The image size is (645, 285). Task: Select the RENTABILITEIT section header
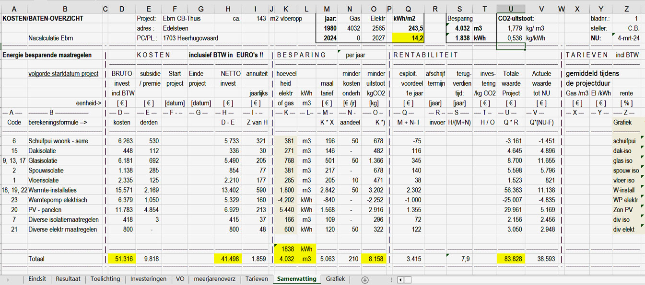426,55
